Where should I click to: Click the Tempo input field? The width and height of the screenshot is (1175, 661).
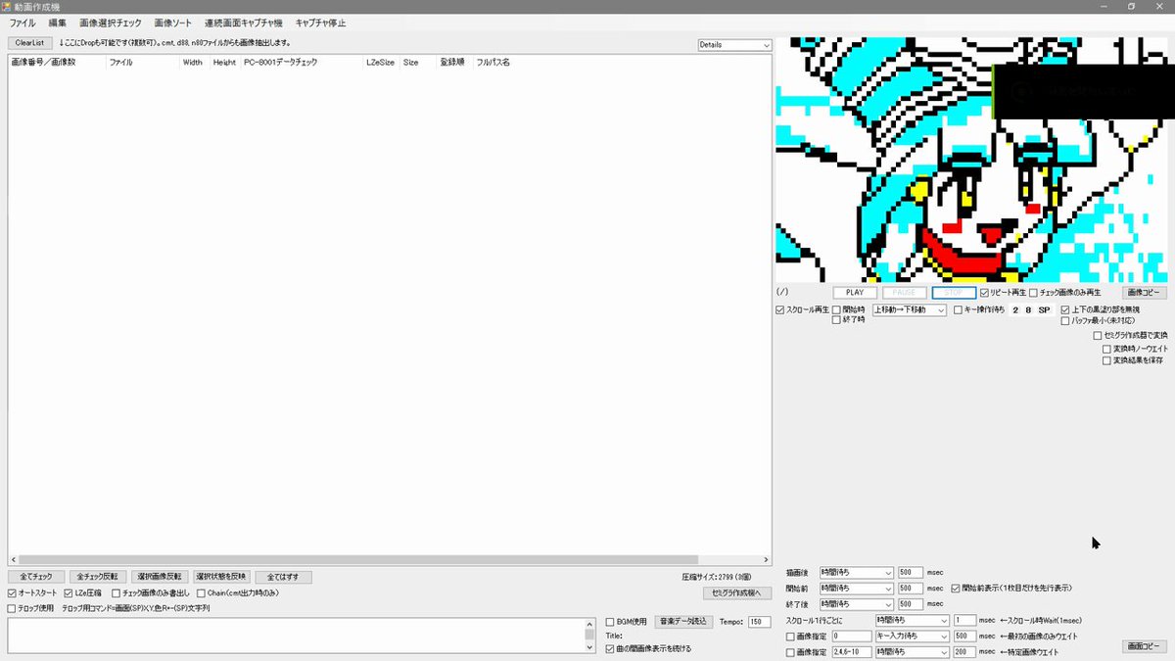[x=759, y=622]
